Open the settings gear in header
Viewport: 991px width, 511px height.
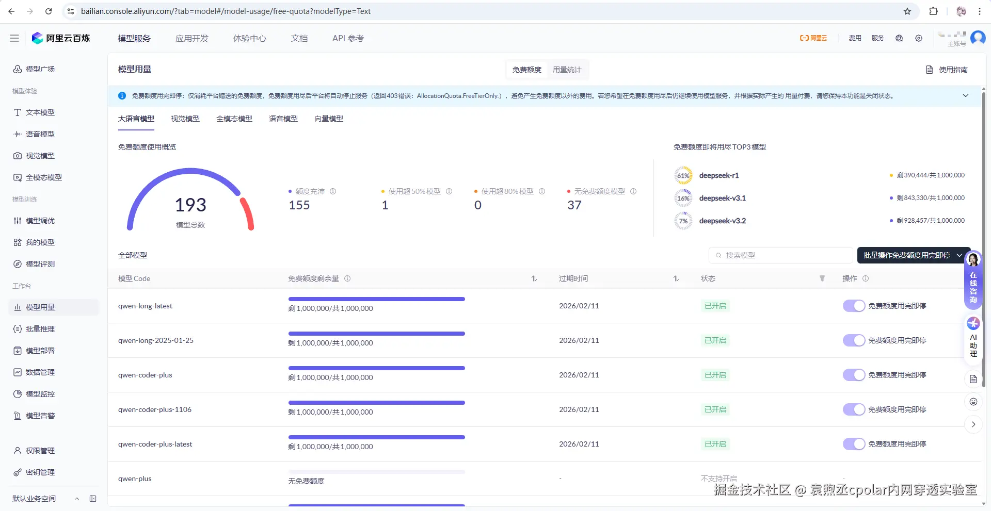pos(919,38)
